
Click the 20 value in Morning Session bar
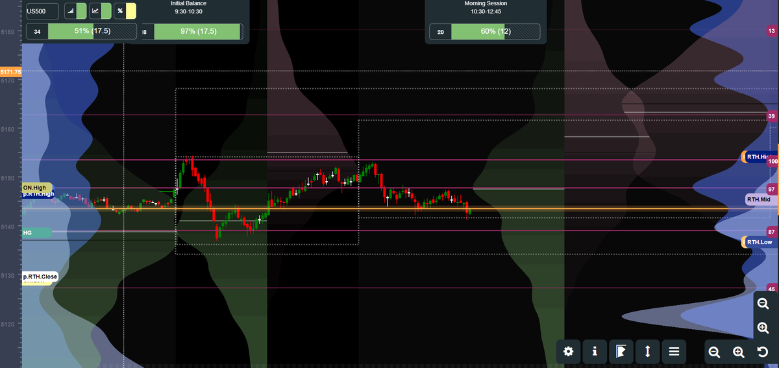441,32
